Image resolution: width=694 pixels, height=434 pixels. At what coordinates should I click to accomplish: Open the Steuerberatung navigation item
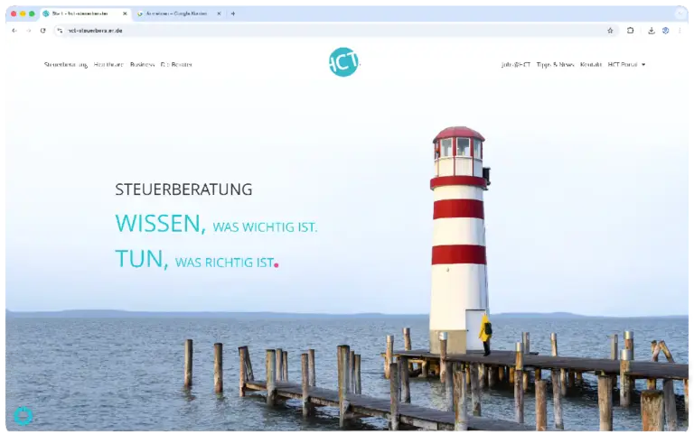pos(66,65)
